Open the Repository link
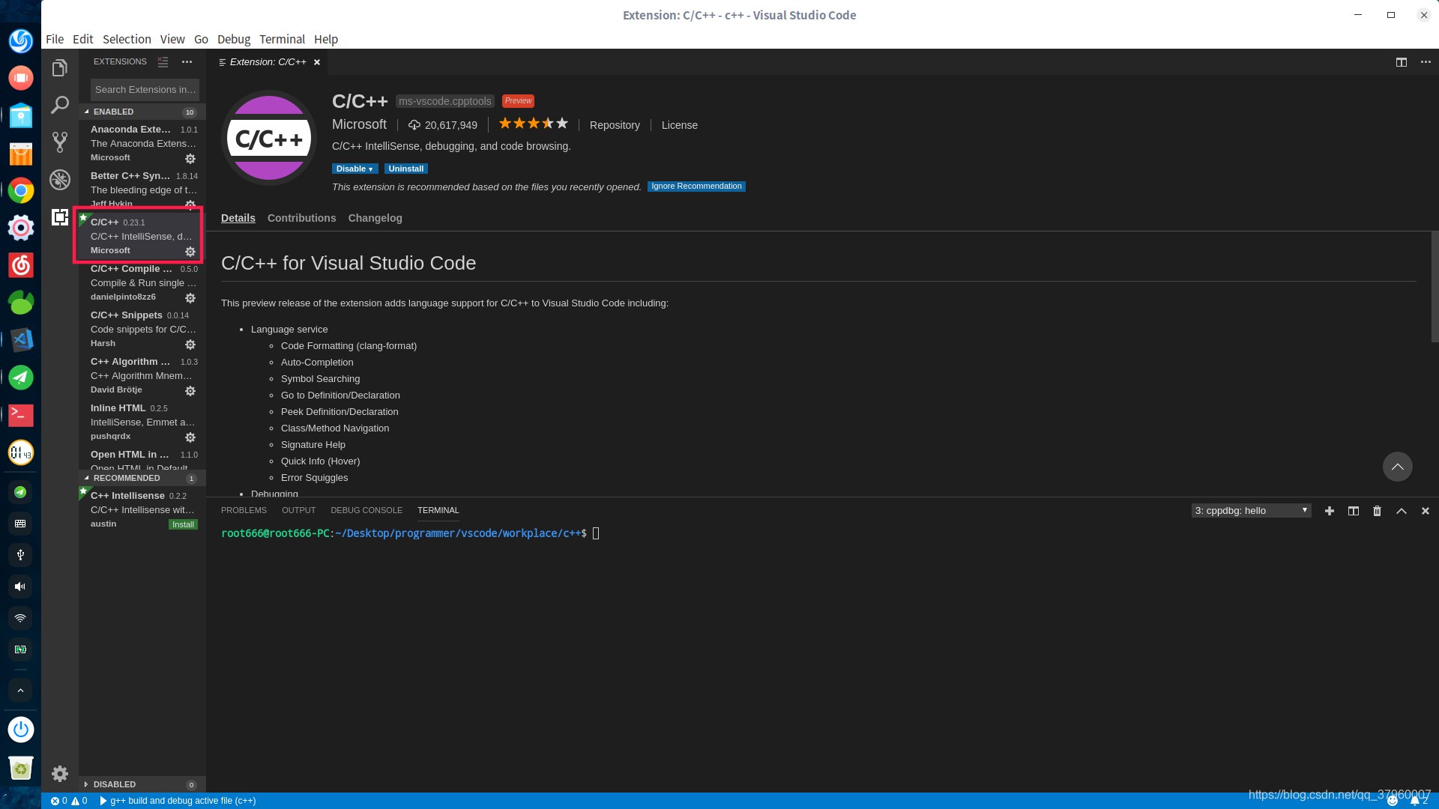This screenshot has height=809, width=1439. click(615, 125)
